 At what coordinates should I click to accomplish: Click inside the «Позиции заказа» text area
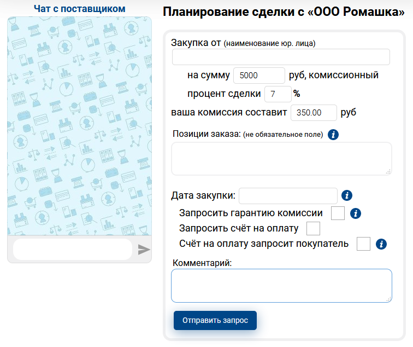tap(281, 159)
